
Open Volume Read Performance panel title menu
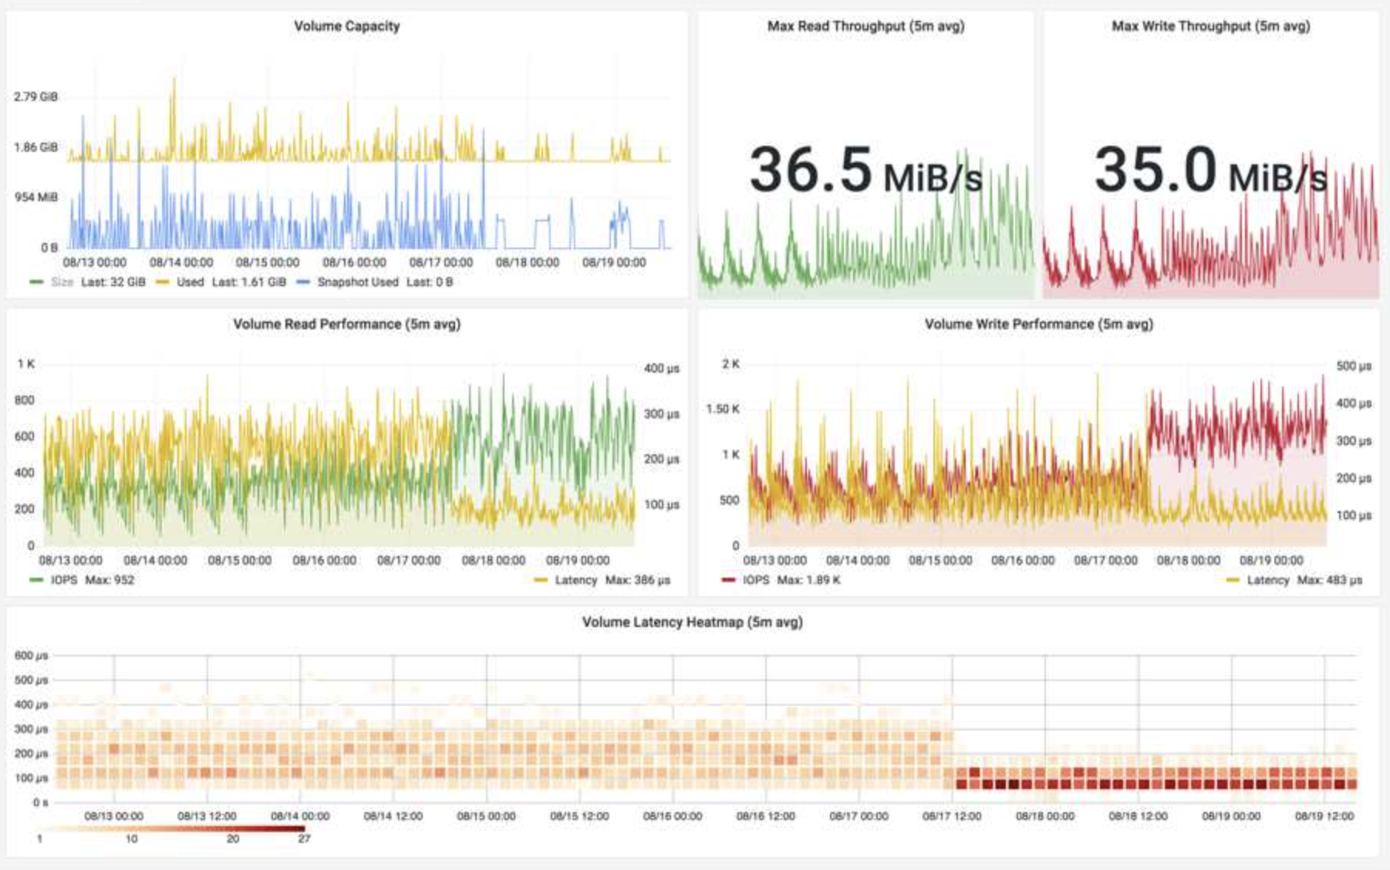point(346,324)
